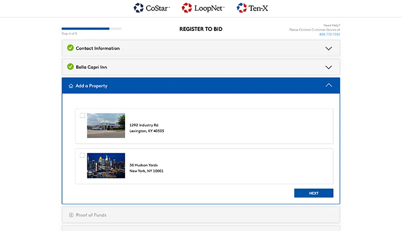This screenshot has height=231, width=402.
Task: Open the 30 Hudson Yards skyline photo
Action: 106,165
